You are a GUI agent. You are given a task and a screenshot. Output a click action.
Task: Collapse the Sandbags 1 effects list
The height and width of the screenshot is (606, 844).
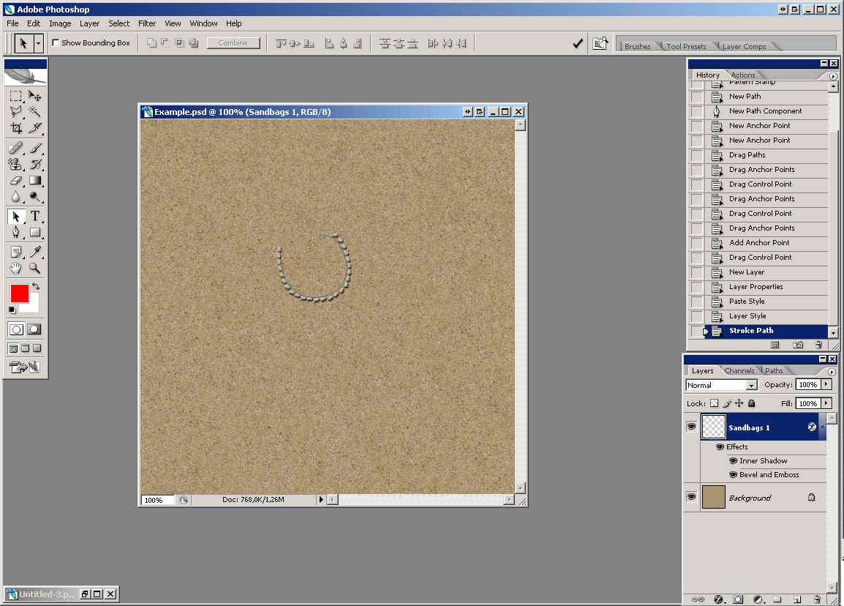point(823,427)
